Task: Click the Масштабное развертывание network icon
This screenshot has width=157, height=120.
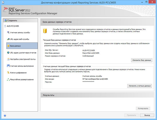Action: pyautogui.click(x=8, y=79)
